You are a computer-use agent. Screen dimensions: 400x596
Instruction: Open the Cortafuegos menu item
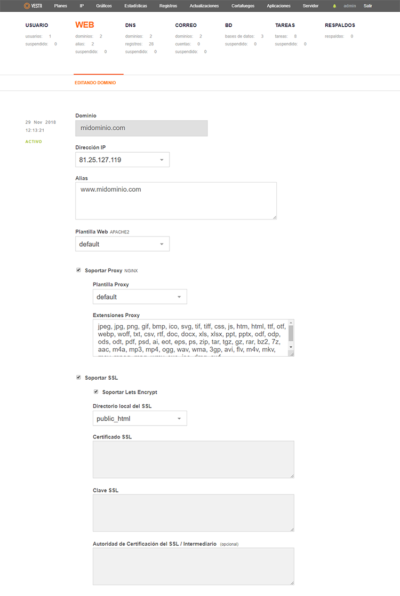(243, 6)
